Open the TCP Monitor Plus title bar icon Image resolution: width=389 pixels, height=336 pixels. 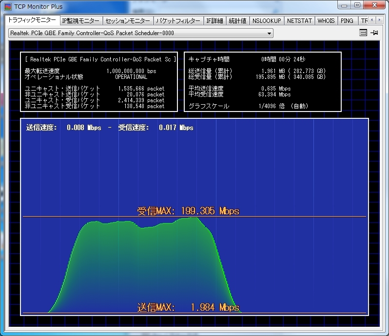pos(8,7)
